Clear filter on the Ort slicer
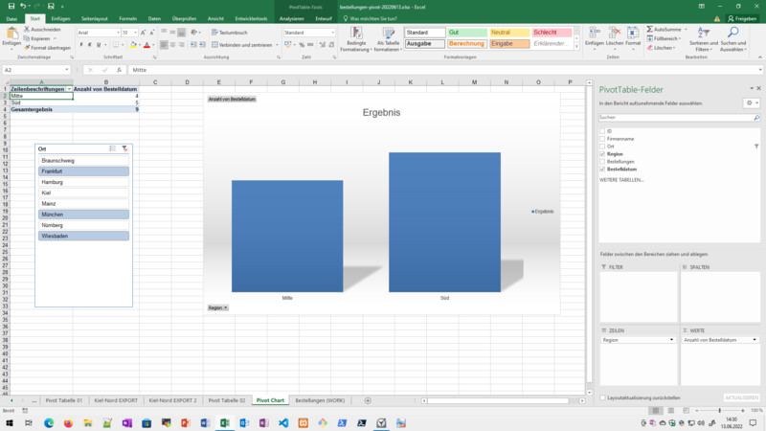 [124, 148]
